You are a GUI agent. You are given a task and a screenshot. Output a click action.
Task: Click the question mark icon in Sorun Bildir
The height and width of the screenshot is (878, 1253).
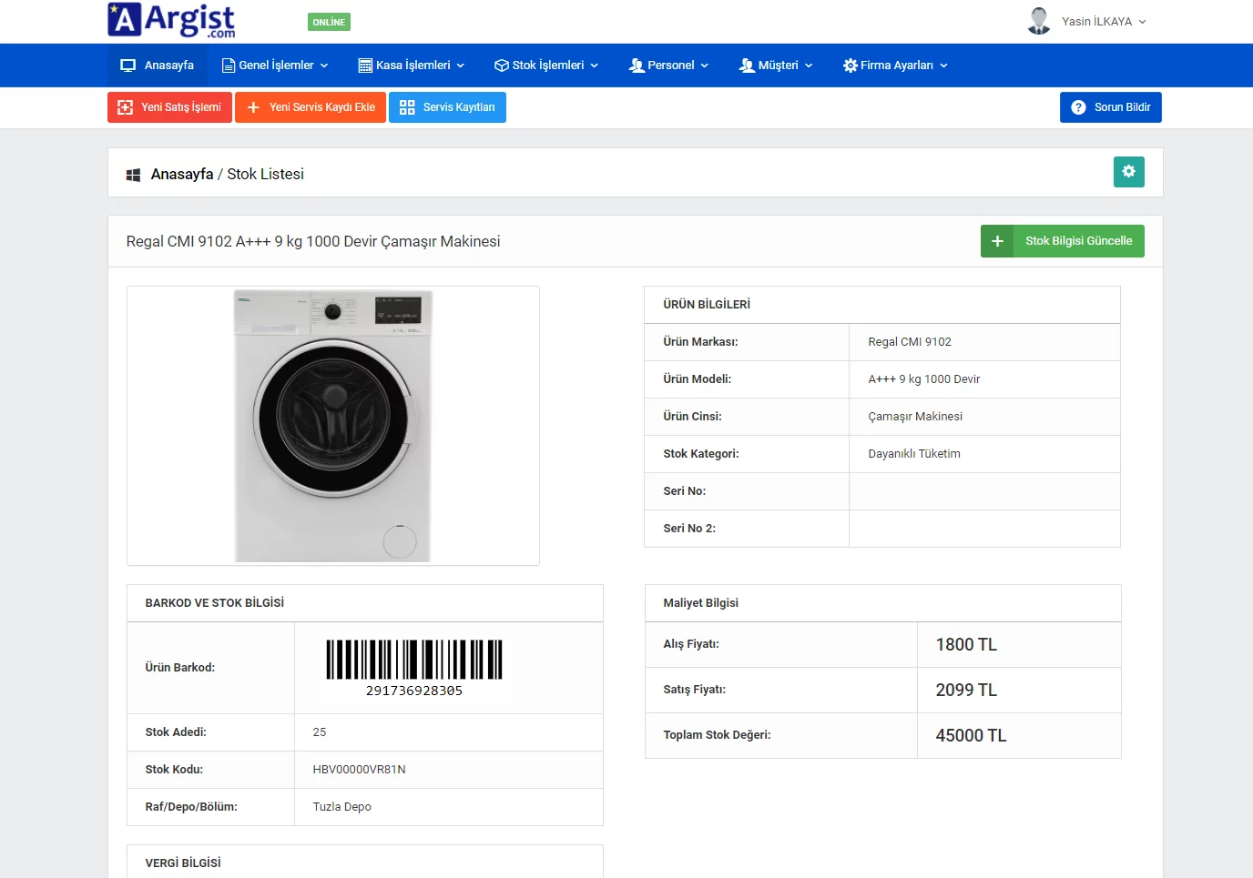(x=1078, y=107)
